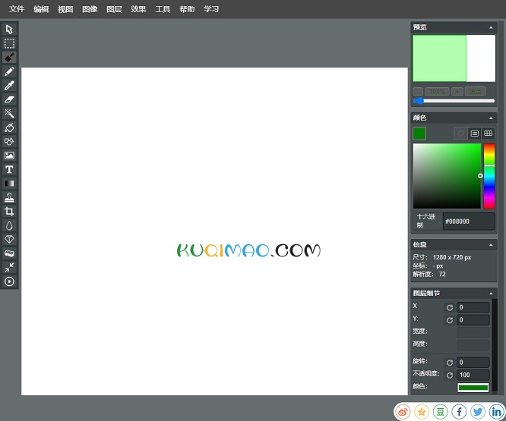Pick a shade in the green saturation box
506x421 pixels.
click(x=447, y=176)
